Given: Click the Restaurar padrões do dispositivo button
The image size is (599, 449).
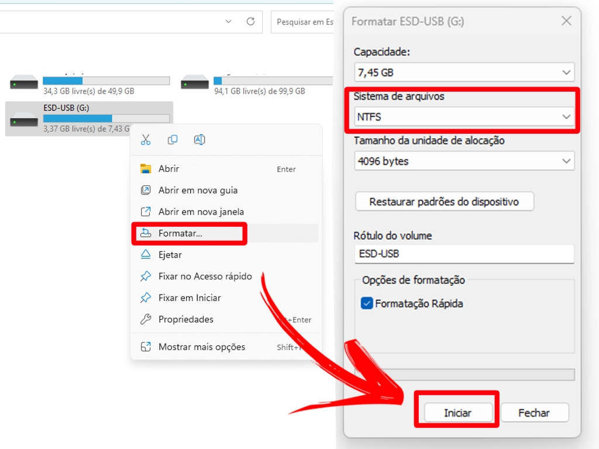Looking at the screenshot, I should pos(444,201).
